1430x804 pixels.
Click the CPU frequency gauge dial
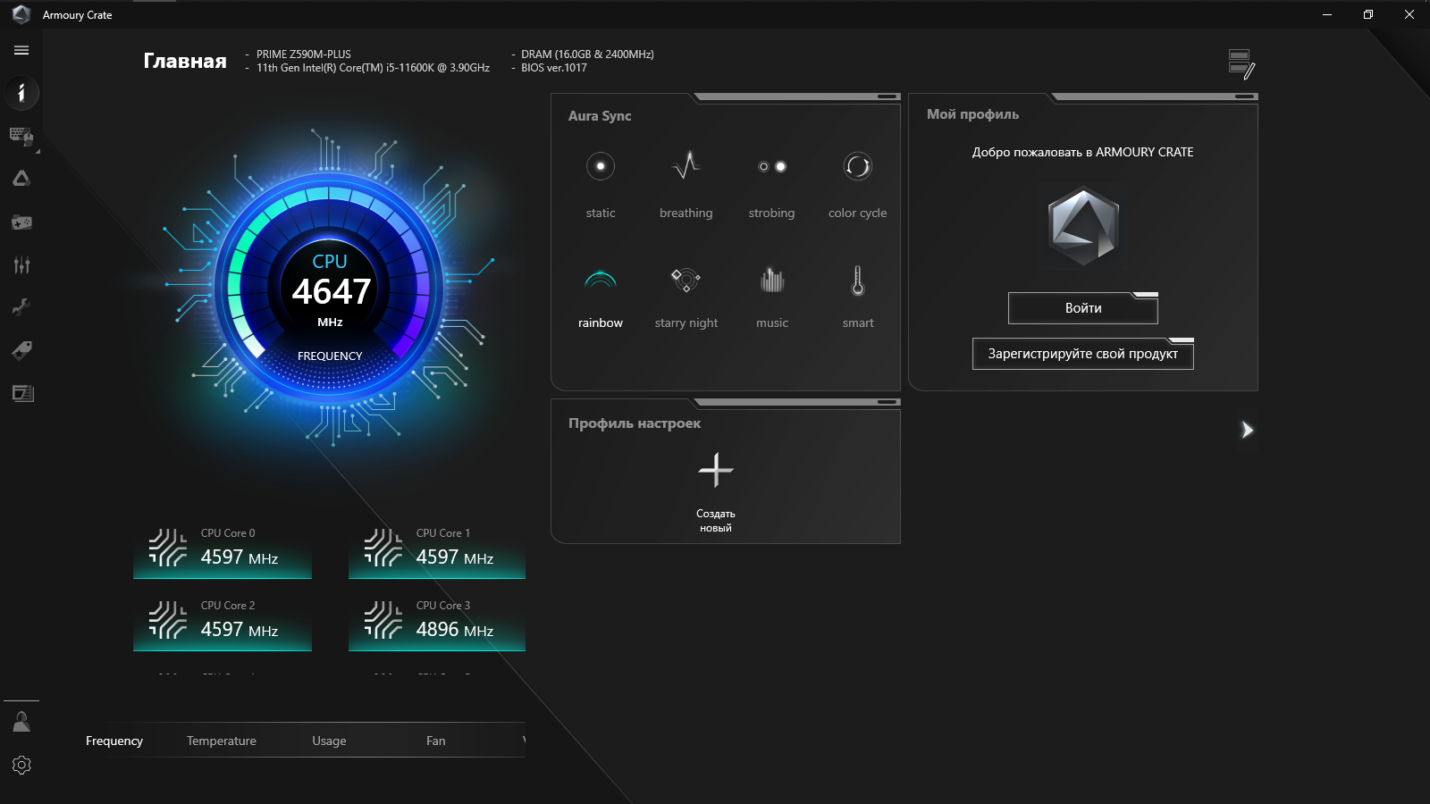[x=330, y=287]
